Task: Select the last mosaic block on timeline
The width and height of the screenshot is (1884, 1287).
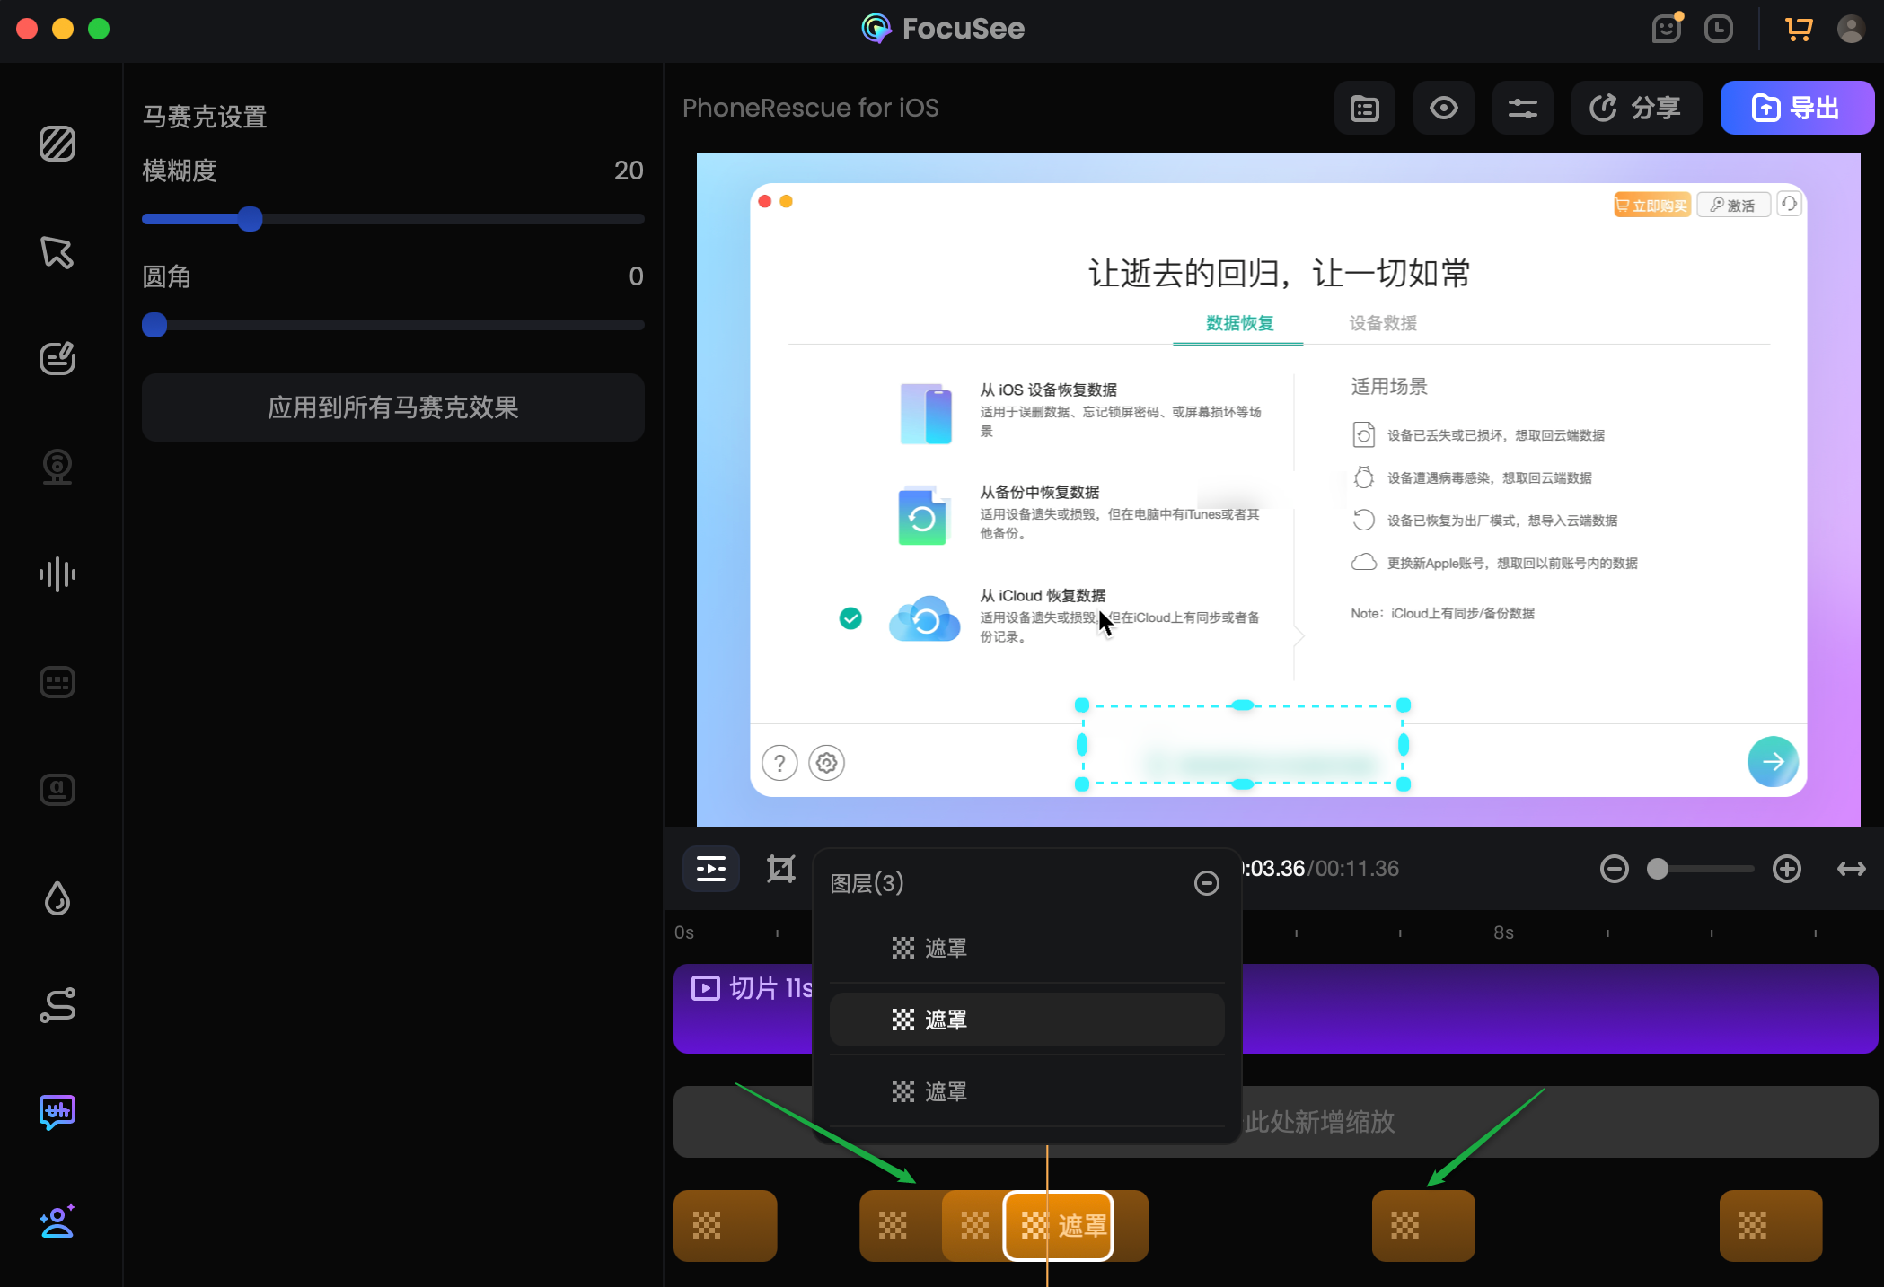Action: 1771,1226
